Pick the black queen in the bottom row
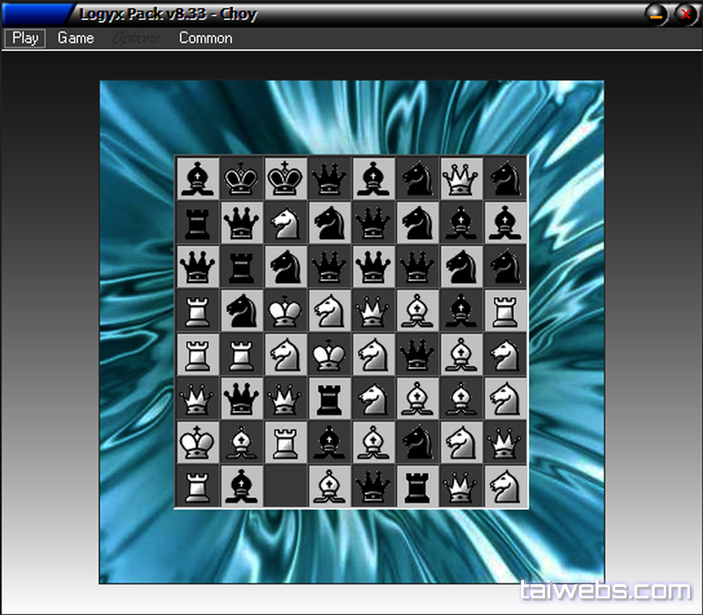703x615 pixels. tap(373, 485)
